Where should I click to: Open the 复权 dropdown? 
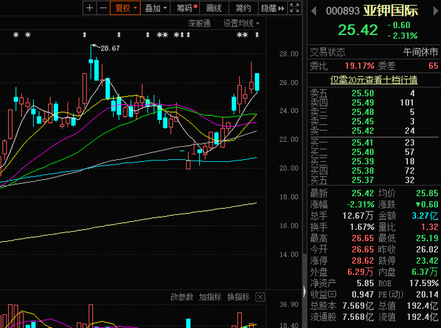125,8
